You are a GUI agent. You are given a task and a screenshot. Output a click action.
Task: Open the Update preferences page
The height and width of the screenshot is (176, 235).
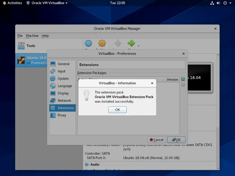[x=62, y=79]
